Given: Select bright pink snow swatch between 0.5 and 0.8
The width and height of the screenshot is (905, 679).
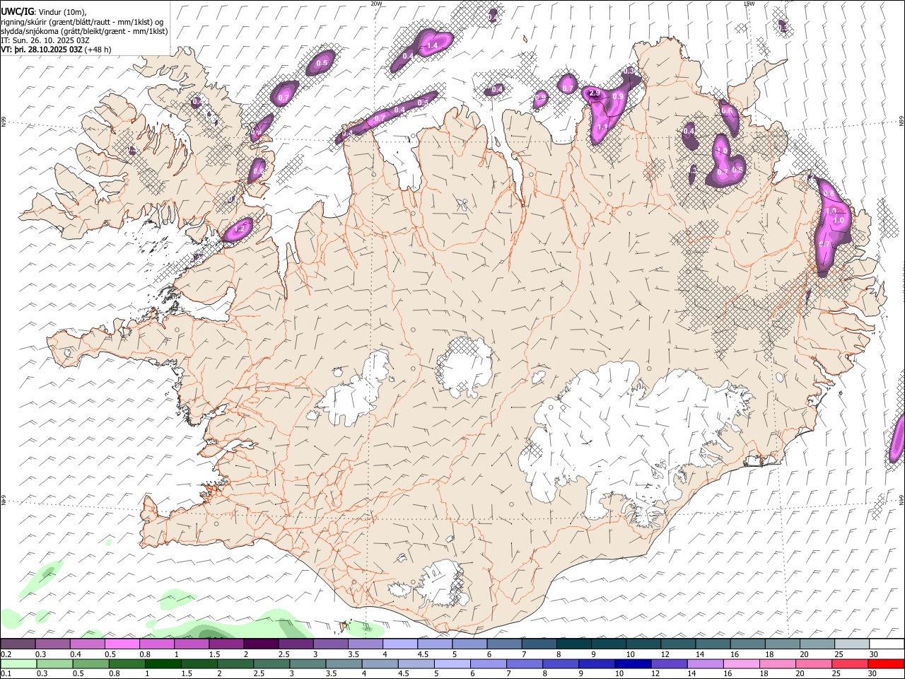Looking at the screenshot, I should coord(122,644).
